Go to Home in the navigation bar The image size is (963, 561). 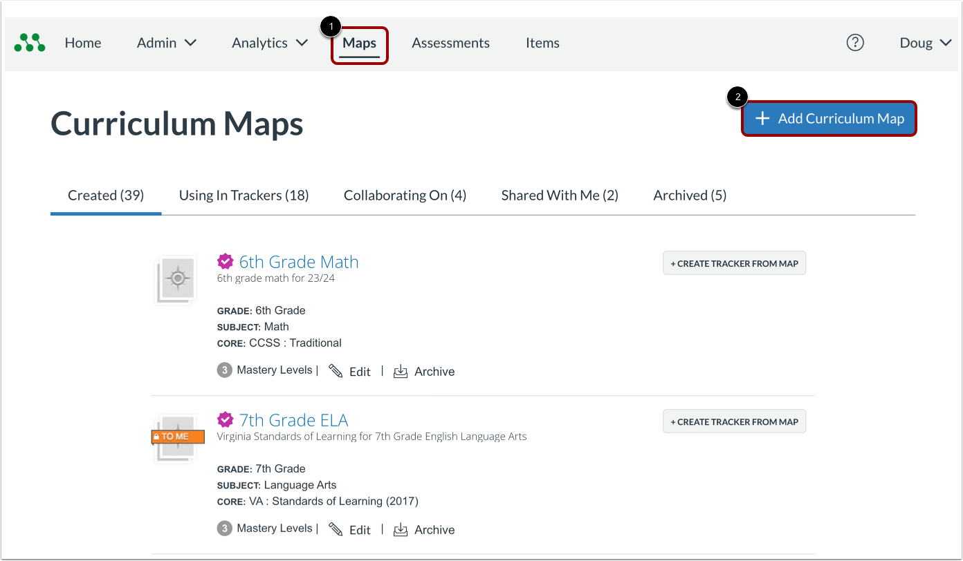click(83, 43)
